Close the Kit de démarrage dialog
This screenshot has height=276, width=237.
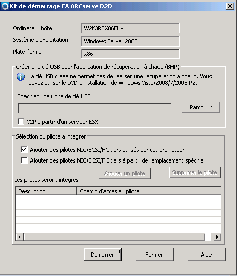(230, 6)
